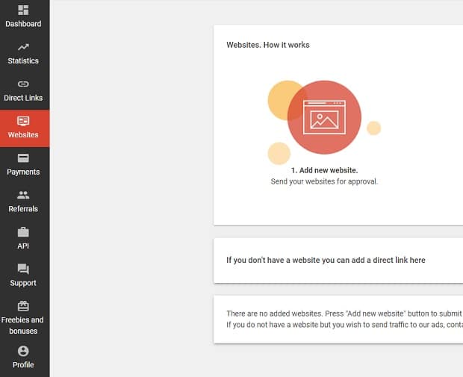
Task: Open the Support menu label
Action: tap(23, 284)
